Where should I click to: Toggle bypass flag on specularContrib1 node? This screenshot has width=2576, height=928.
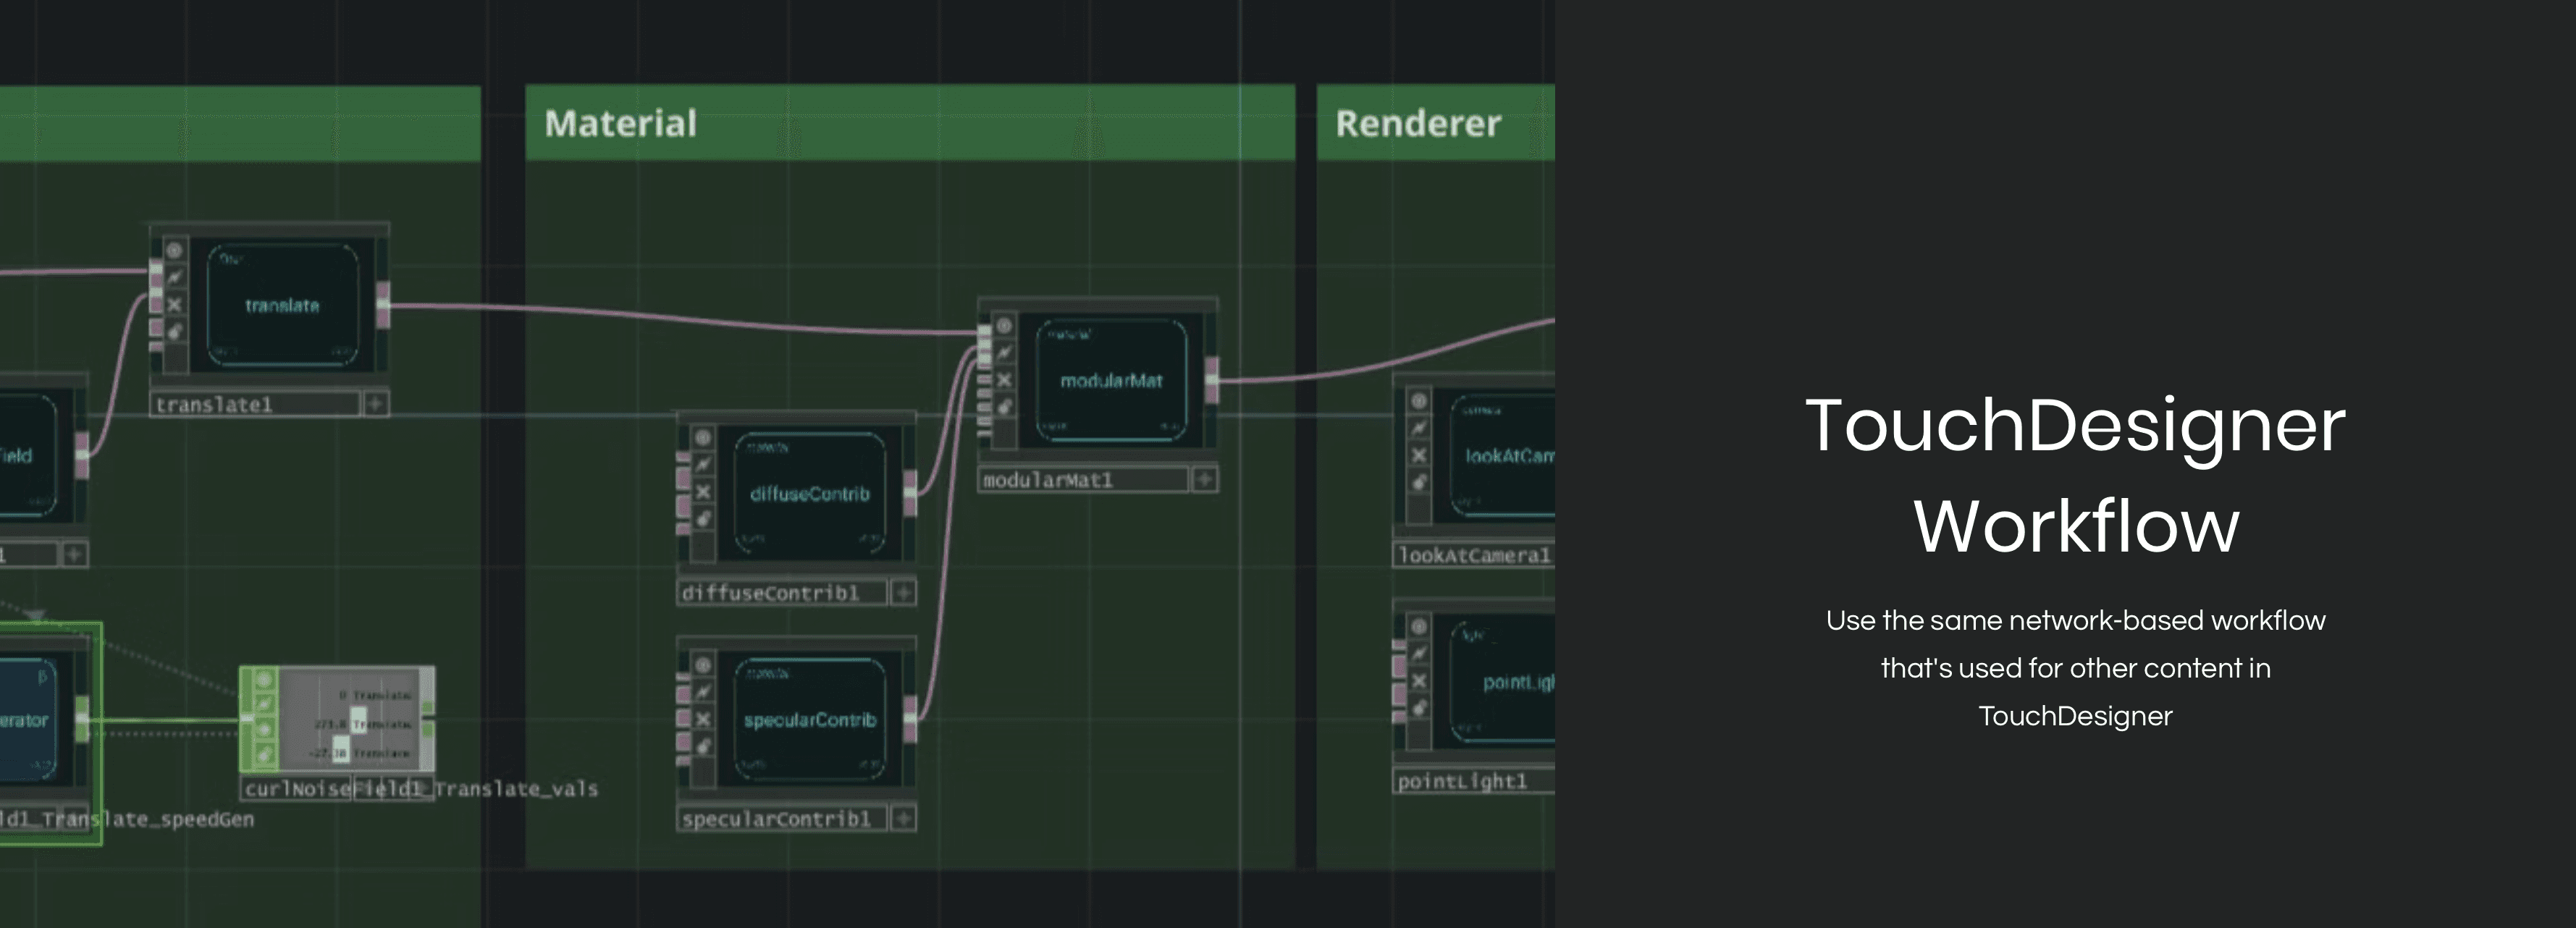(x=703, y=719)
